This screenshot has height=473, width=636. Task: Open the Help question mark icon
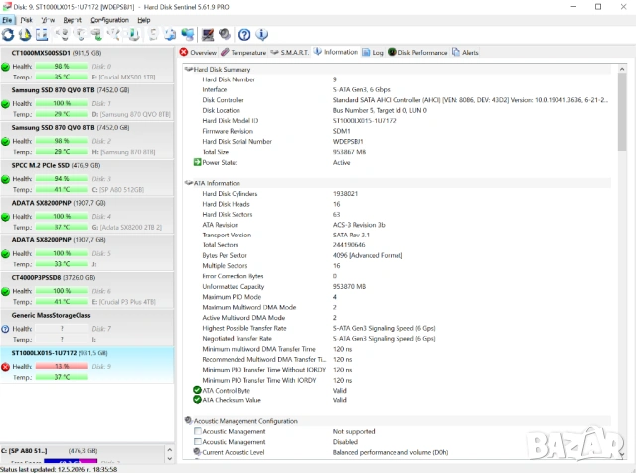(244, 35)
